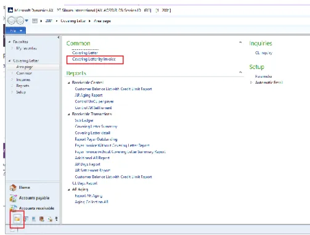Open Report Payer Outstanding
Screen dimensions: 310x235
point(96,139)
